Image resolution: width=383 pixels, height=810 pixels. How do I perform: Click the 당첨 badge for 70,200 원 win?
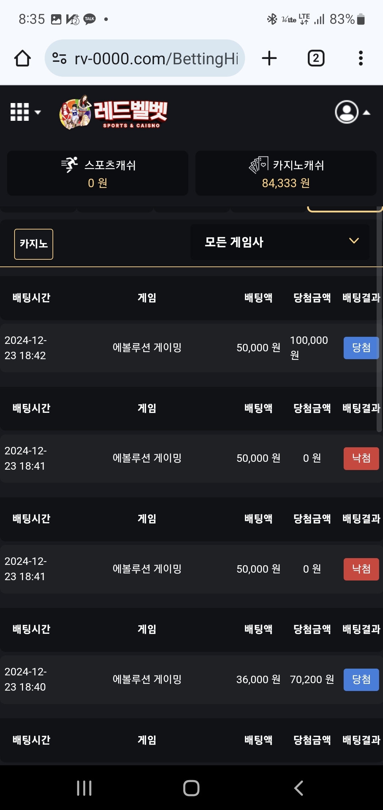click(x=361, y=680)
